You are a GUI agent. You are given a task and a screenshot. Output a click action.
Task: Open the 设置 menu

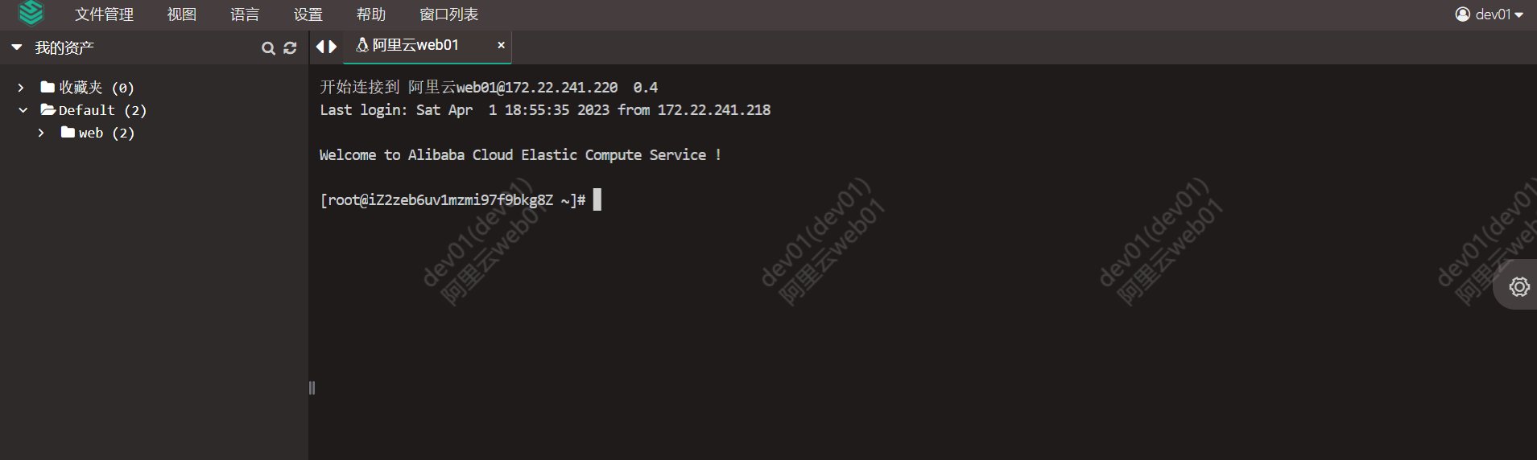point(308,14)
